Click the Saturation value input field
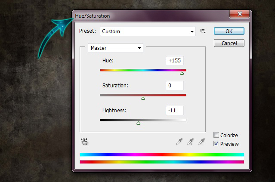 pyautogui.click(x=175, y=86)
